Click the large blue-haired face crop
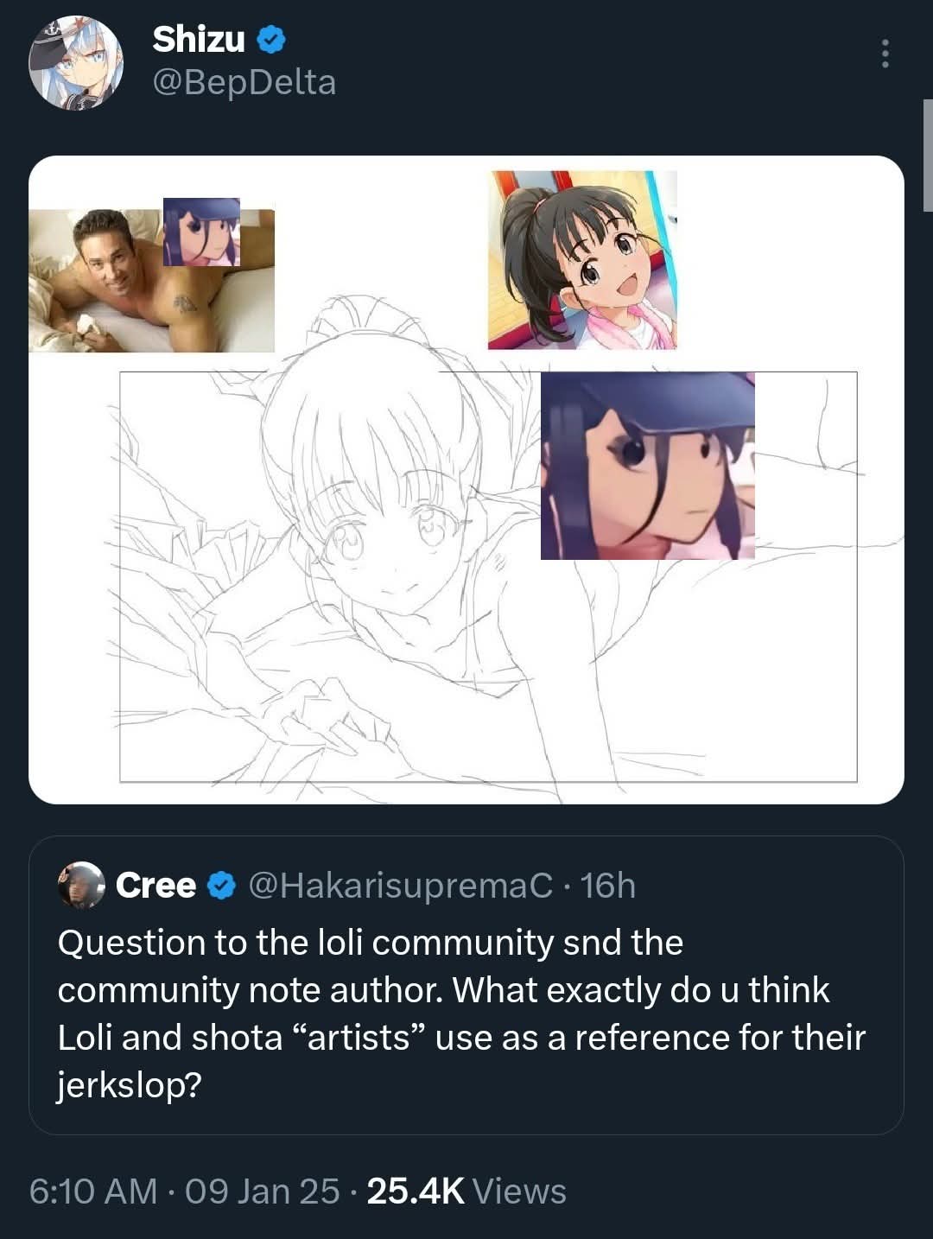 coord(648,466)
